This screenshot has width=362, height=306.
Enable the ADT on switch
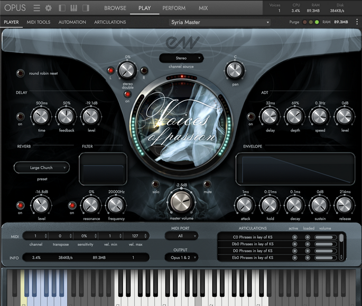point(251,117)
